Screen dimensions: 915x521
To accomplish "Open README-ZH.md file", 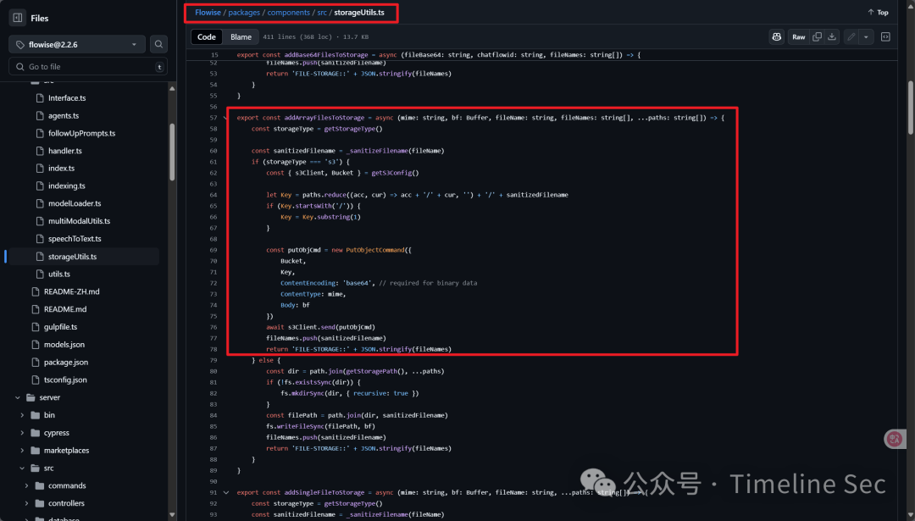I will (x=72, y=291).
